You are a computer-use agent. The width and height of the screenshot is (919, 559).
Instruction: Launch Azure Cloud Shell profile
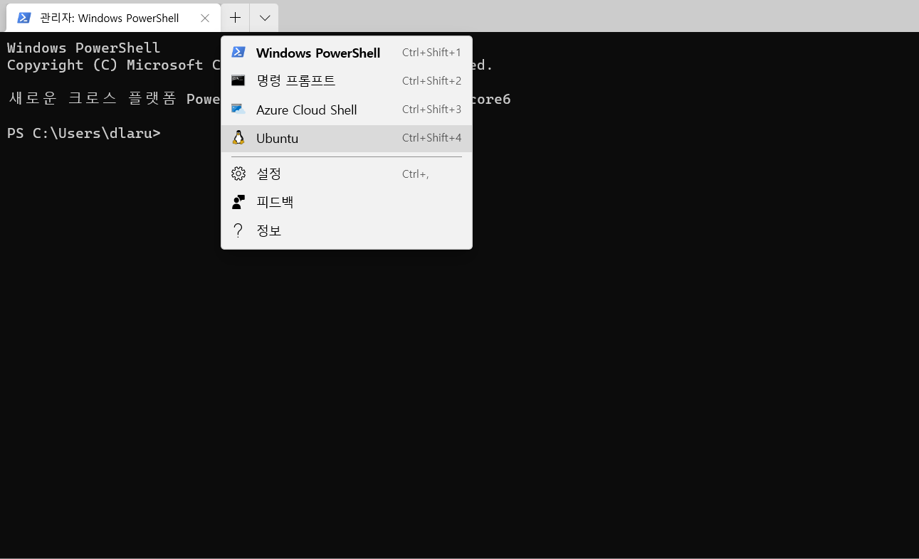(347, 110)
